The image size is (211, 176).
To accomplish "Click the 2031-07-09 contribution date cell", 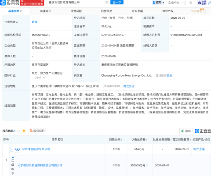I will (162, 165).
